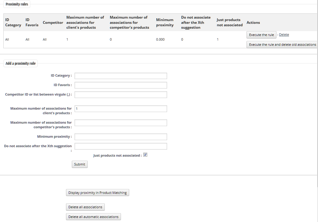Click the Just products not associated column header
Image resolution: width=318 pixels, height=222 pixels.
tap(230, 22)
